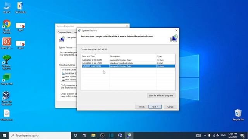
Task: Open the red Team_123 power icon
Action: tap(7, 43)
